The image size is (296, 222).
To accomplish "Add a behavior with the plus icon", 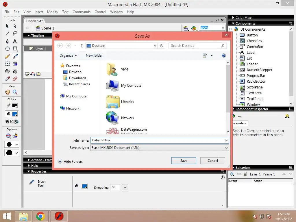I will click(232, 174).
